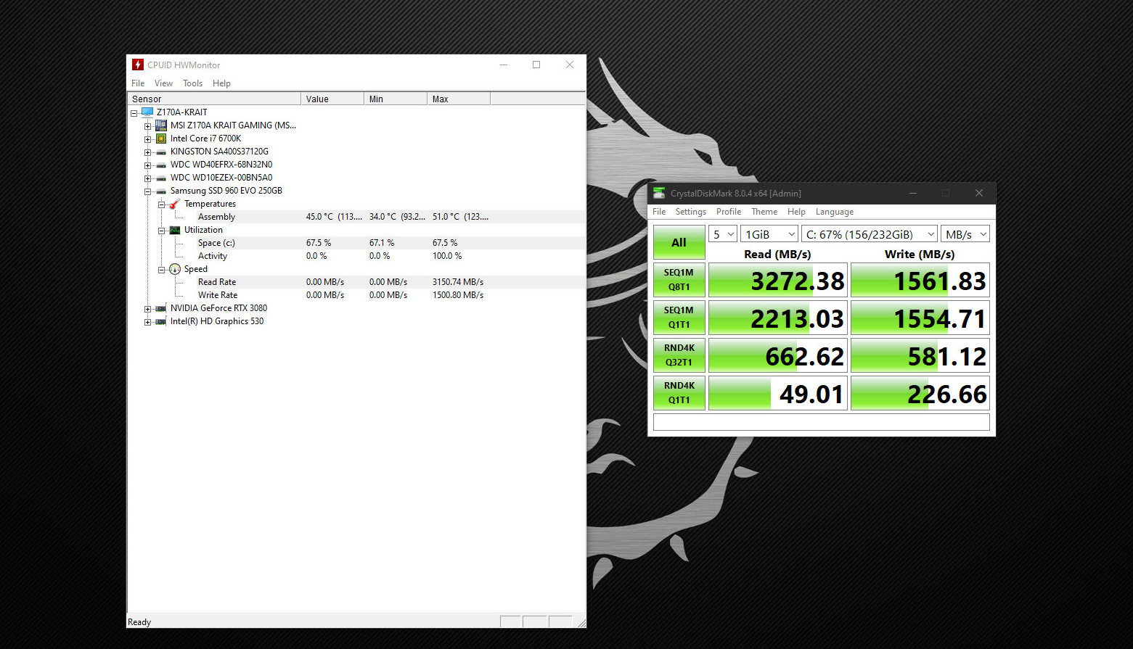This screenshot has height=649, width=1133.
Task: Click the Z170A-KRAIT computer icon
Action: 147,112
